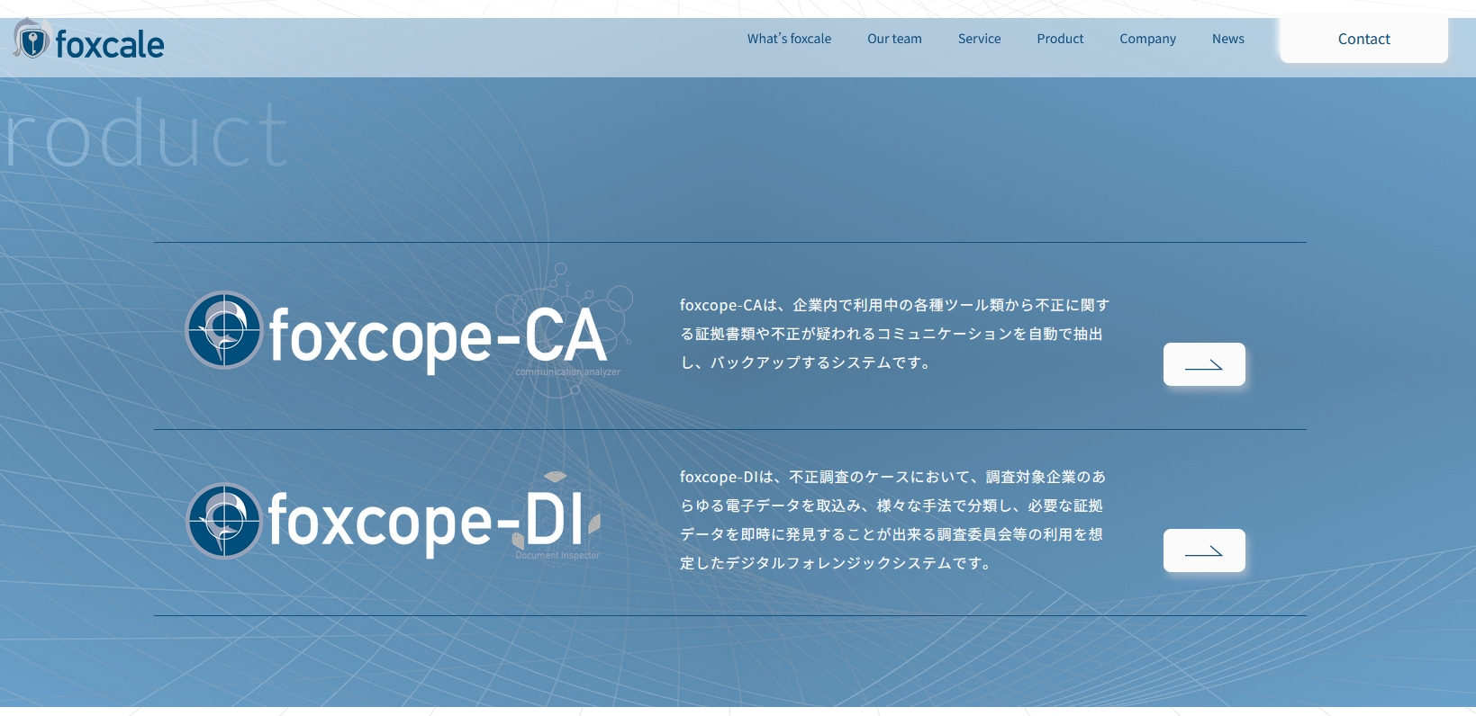Click the description text starting 'foxcope-CAは、企業内で'
Image resolution: width=1476 pixels, height=716 pixels.
point(894,334)
